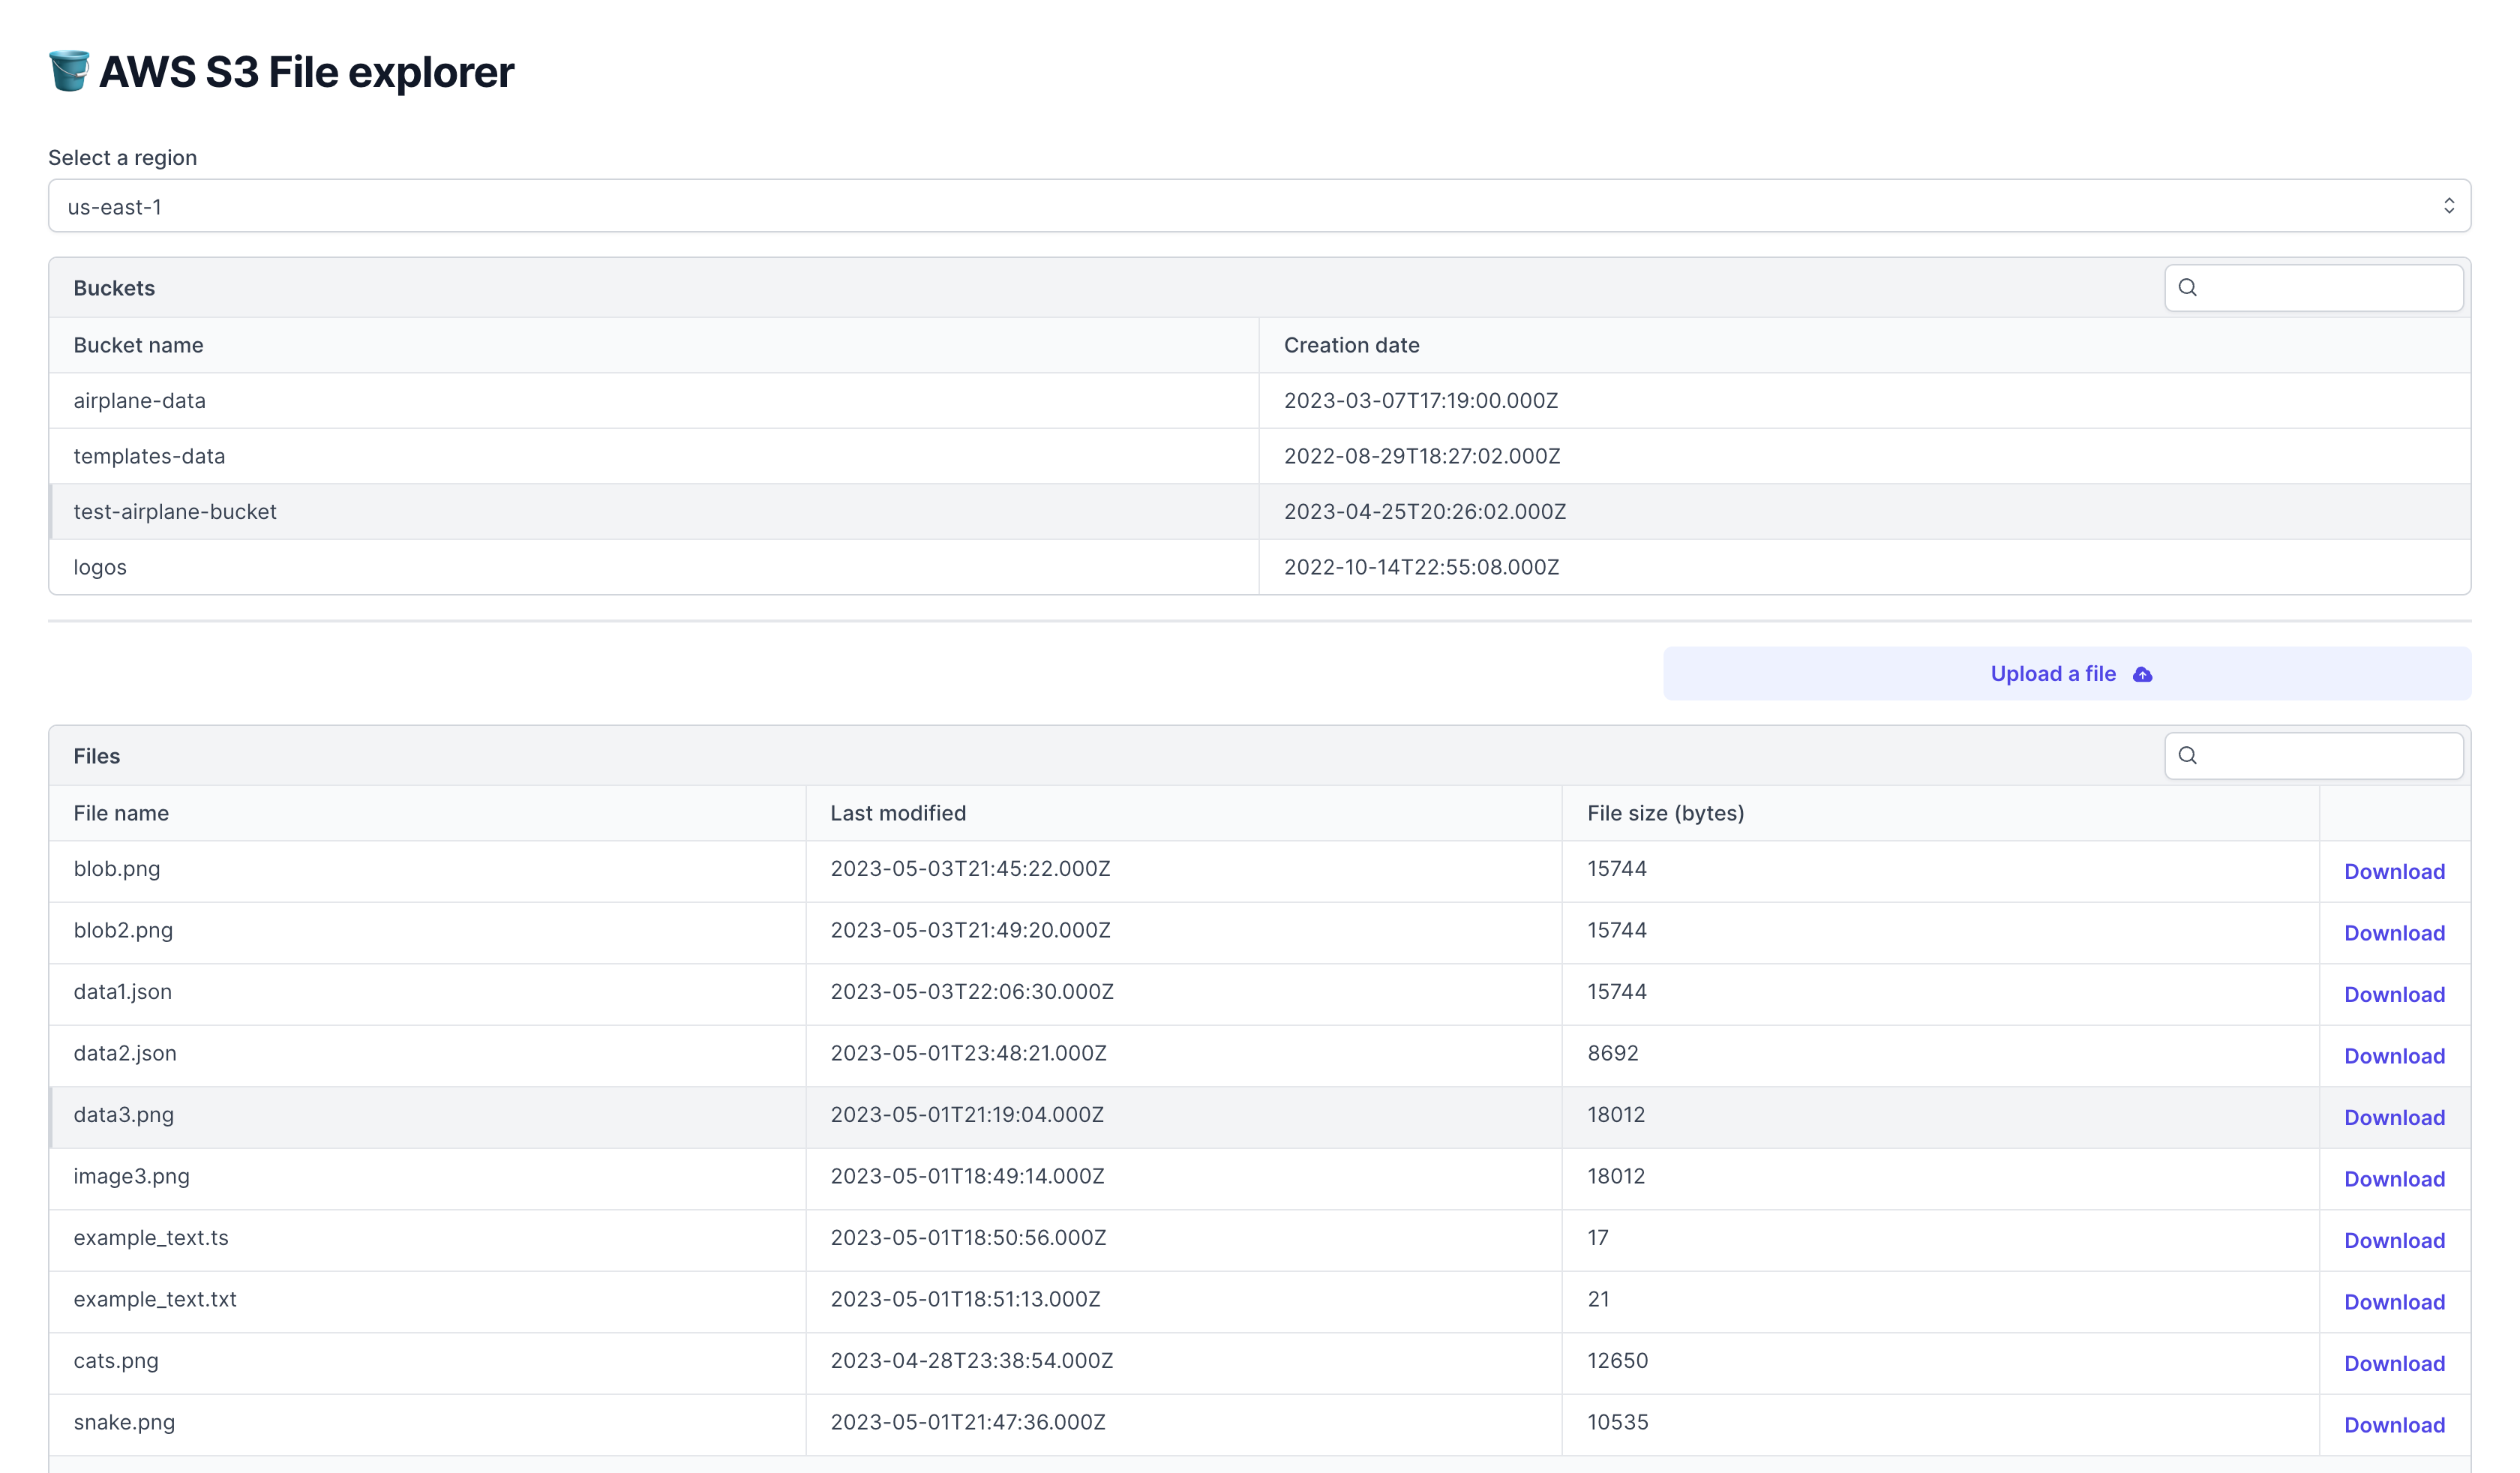
Task: Download the cats.png file
Action: 2394,1364
